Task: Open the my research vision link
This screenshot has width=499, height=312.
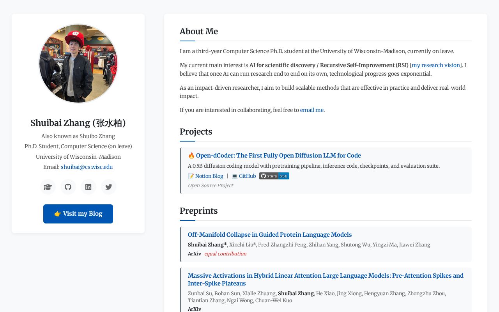Action: click(x=436, y=65)
